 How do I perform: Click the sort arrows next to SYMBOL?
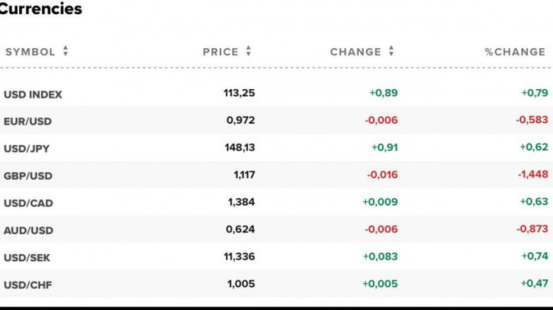(65, 52)
